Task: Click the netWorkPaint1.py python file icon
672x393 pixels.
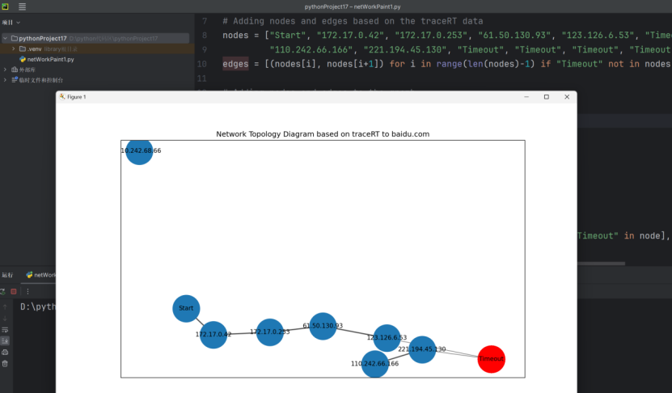Action: pyautogui.click(x=23, y=59)
